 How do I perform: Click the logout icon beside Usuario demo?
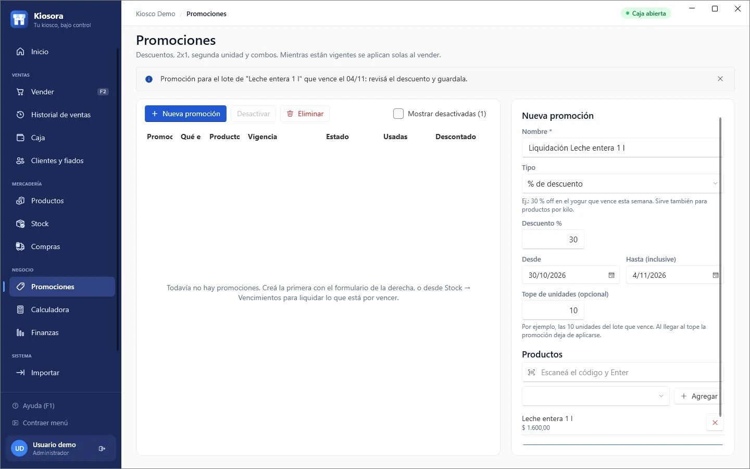click(x=102, y=448)
